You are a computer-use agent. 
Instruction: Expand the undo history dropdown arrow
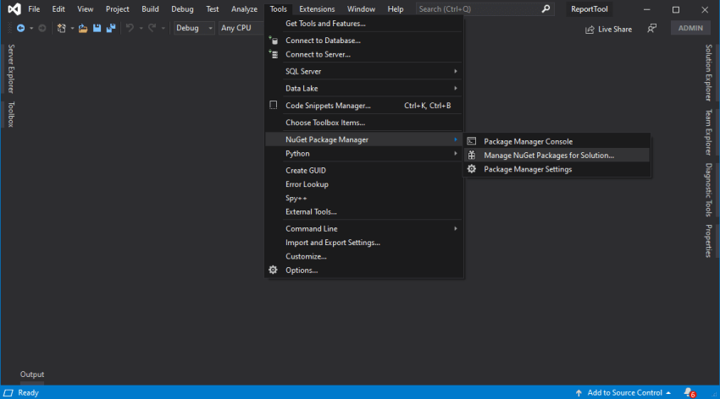pyautogui.click(x=141, y=28)
